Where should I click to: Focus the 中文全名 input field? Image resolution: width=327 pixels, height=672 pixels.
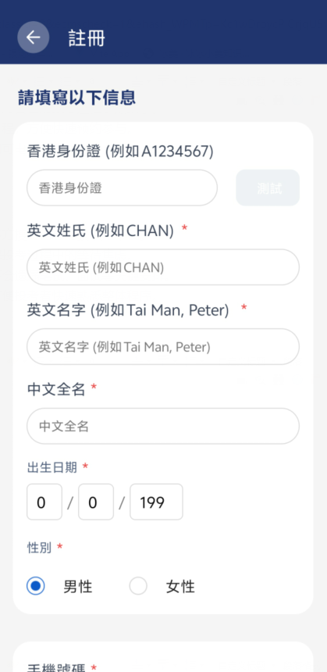pos(163,426)
